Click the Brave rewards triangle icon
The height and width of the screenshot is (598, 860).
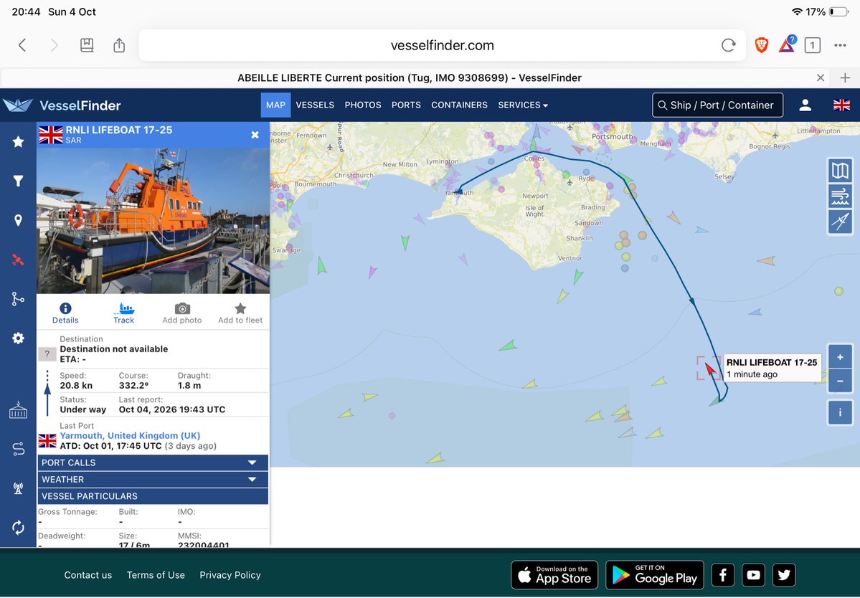(x=787, y=44)
